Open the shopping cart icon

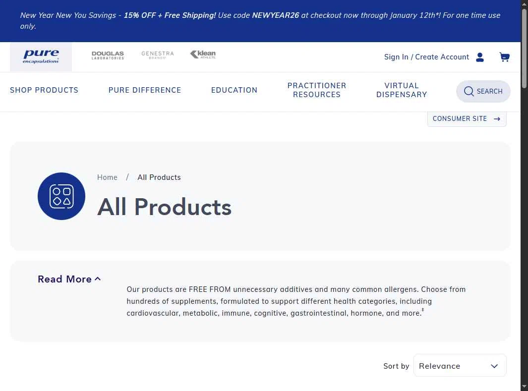click(504, 57)
